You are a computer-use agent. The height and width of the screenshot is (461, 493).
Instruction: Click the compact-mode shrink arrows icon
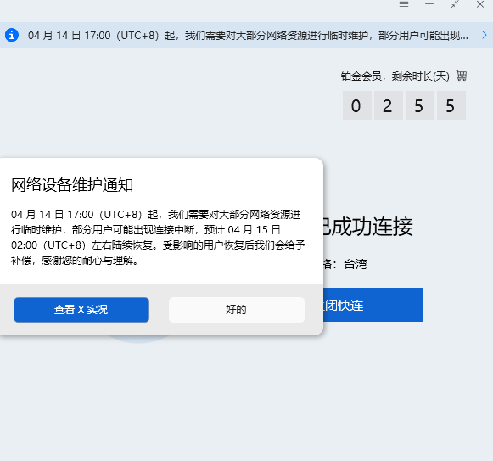tap(455, 4)
